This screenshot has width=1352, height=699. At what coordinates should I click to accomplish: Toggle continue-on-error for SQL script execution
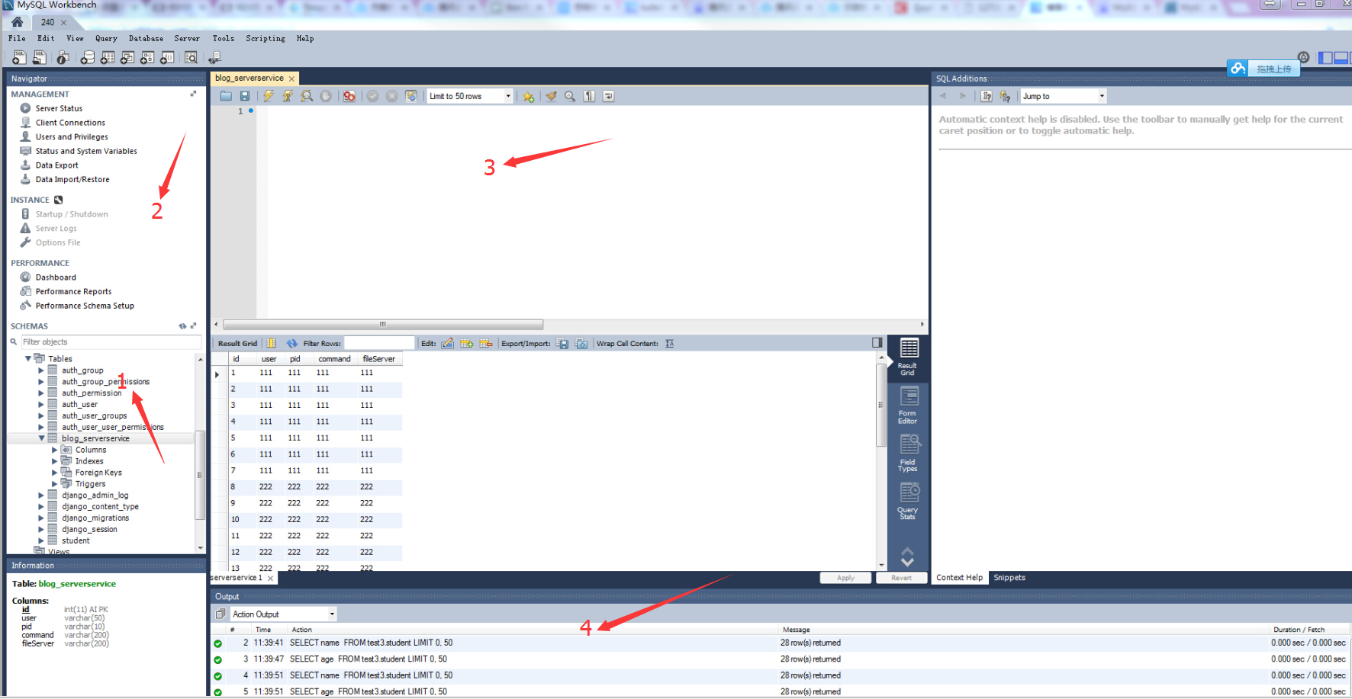point(349,96)
